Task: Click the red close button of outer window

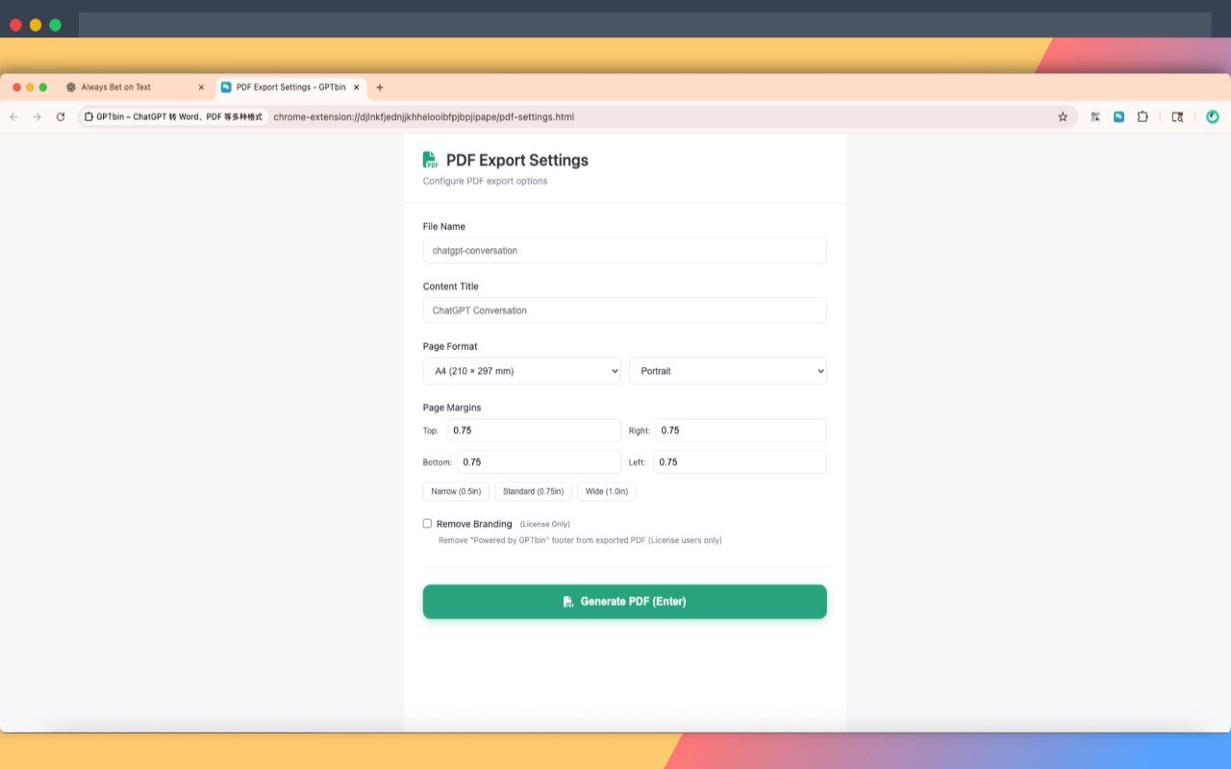Action: [15, 25]
